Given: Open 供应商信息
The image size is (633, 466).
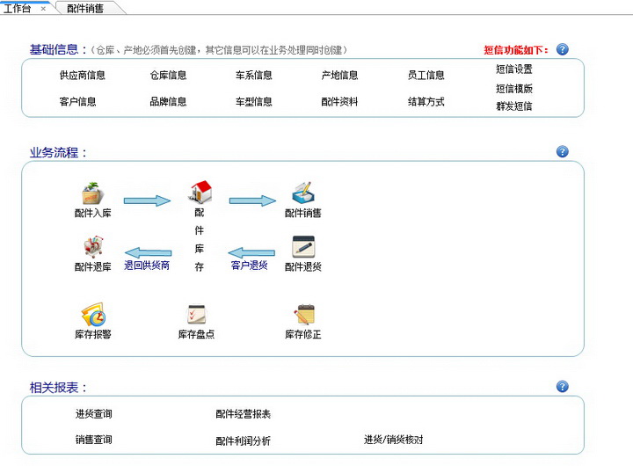Looking at the screenshot, I should point(83,75).
